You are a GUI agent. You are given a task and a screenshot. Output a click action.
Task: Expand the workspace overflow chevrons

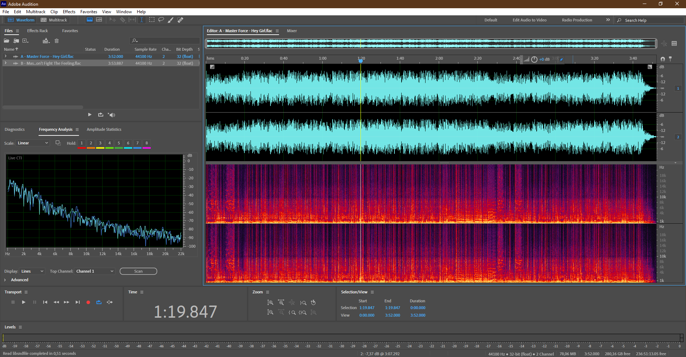(608, 20)
